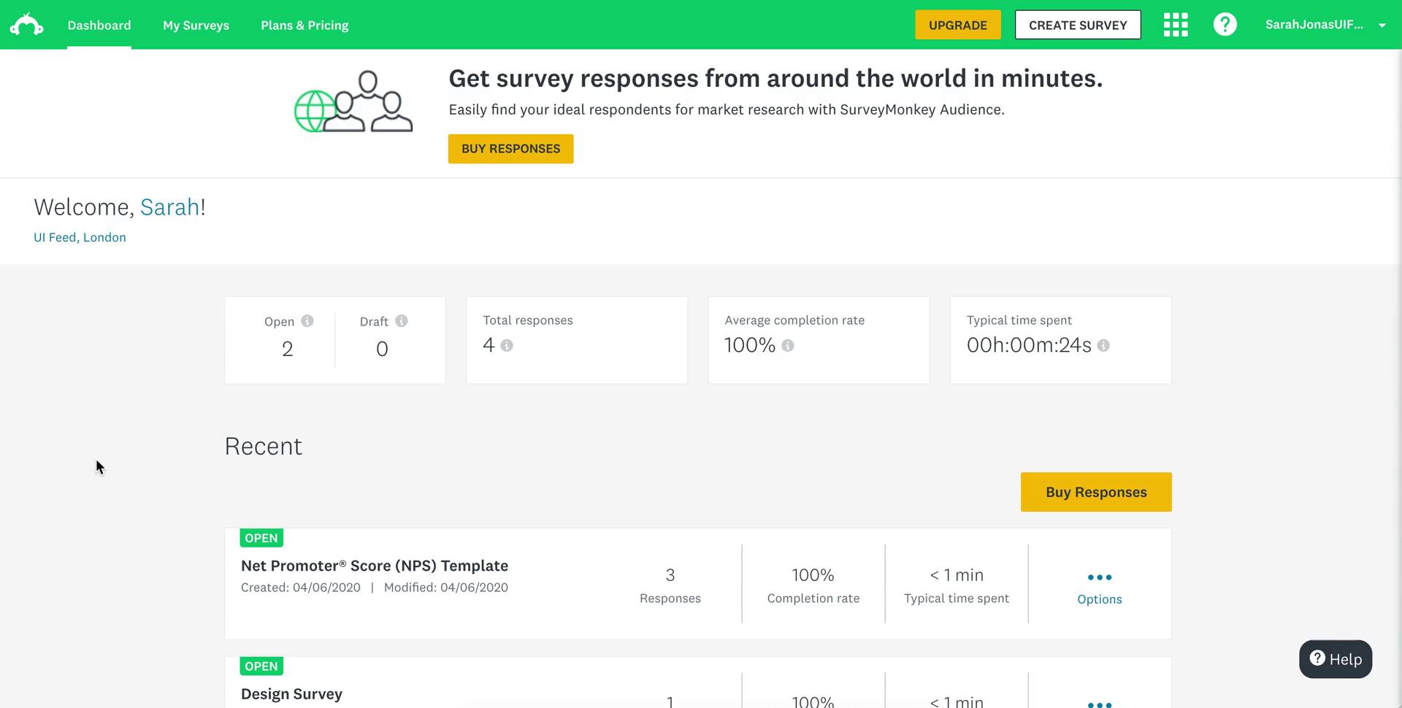
Task: Click the info icon beside Draft count
Action: [401, 320]
